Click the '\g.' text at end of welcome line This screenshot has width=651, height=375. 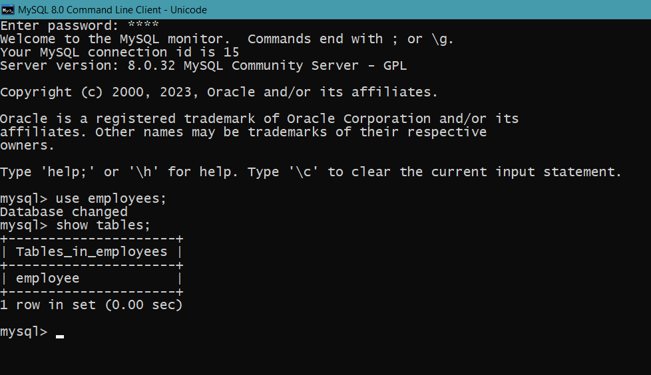coord(443,39)
